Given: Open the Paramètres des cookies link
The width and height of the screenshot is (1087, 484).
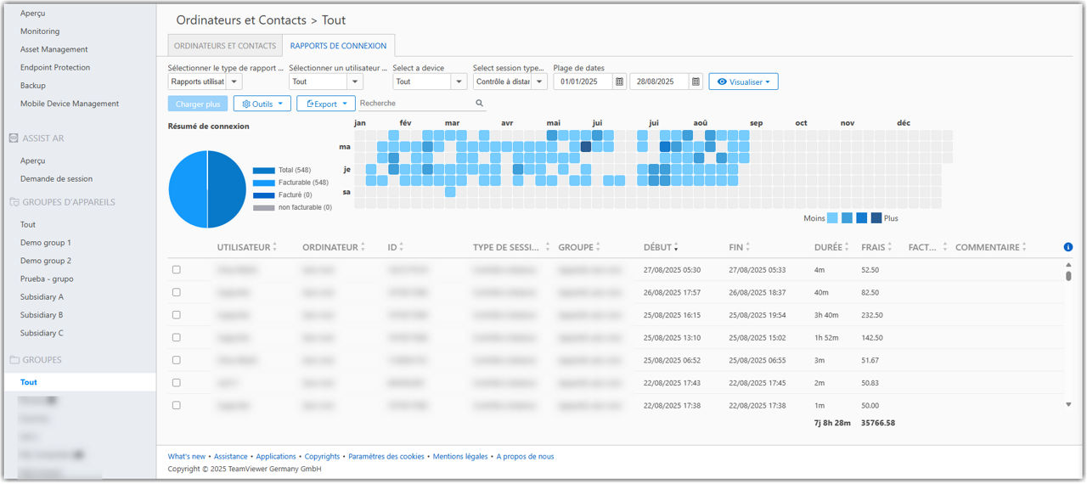Looking at the screenshot, I should [386, 456].
